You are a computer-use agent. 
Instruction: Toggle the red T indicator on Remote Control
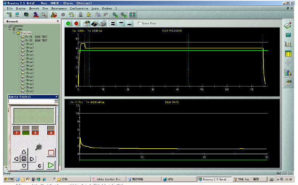(x=17, y=132)
